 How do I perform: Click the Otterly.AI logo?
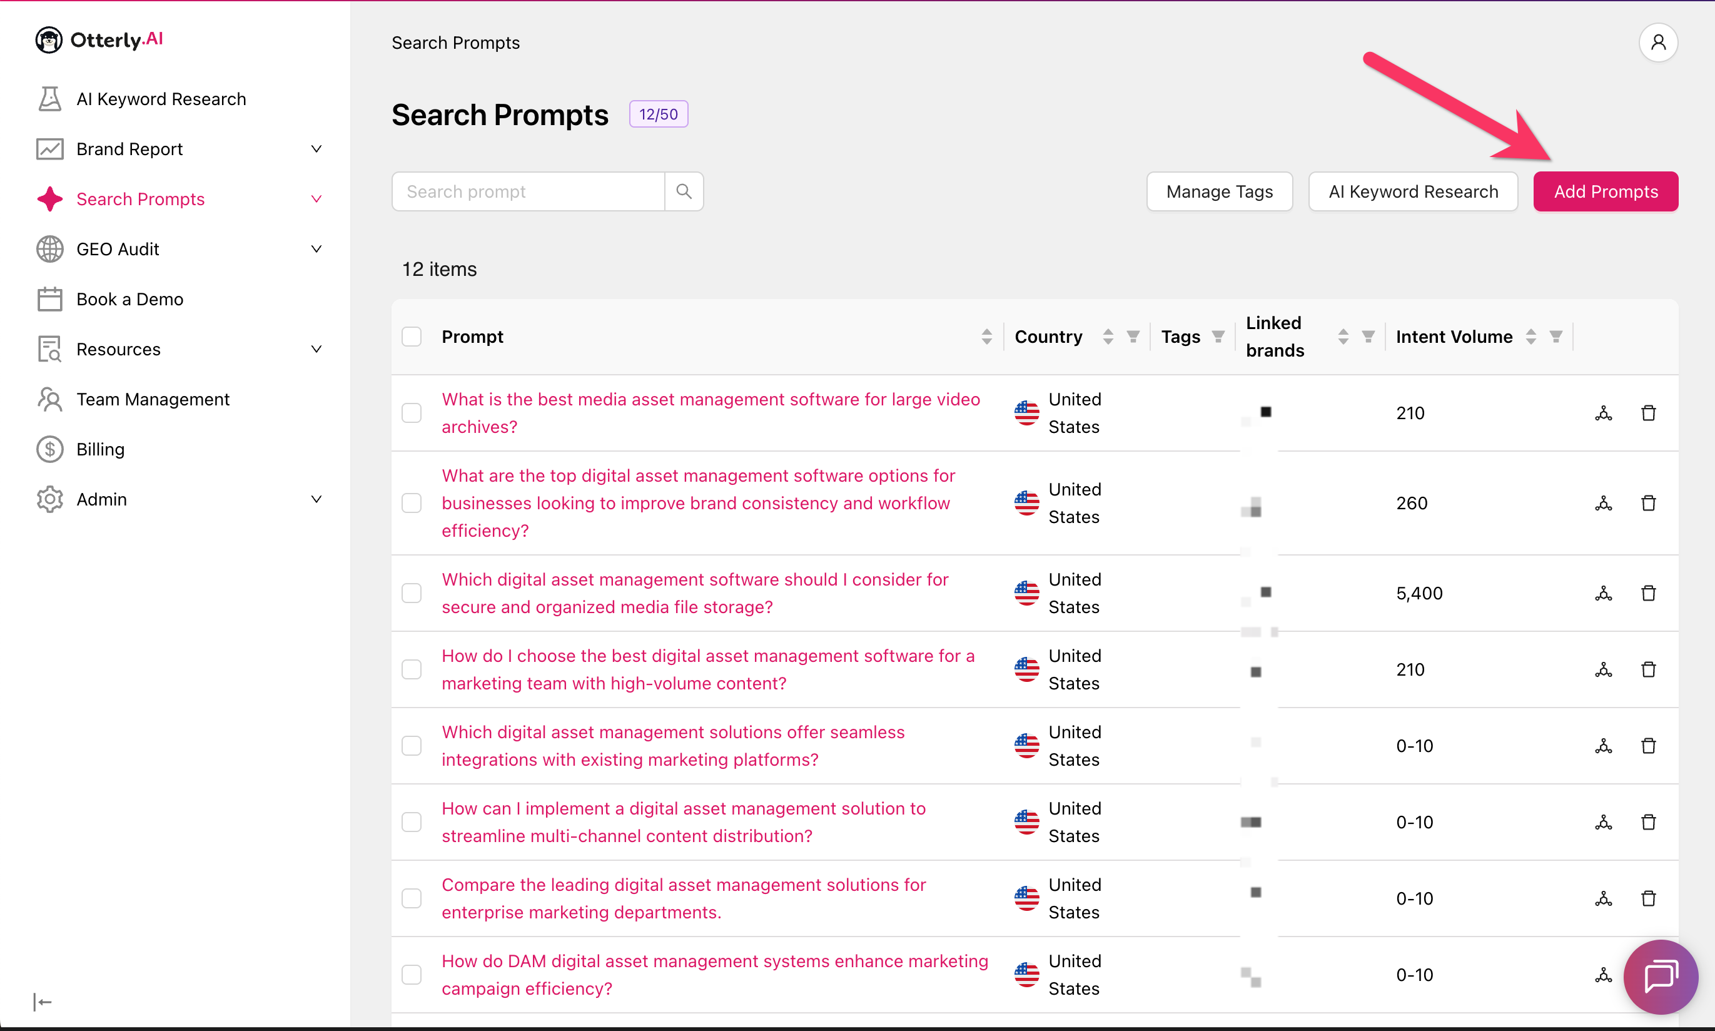click(x=99, y=39)
